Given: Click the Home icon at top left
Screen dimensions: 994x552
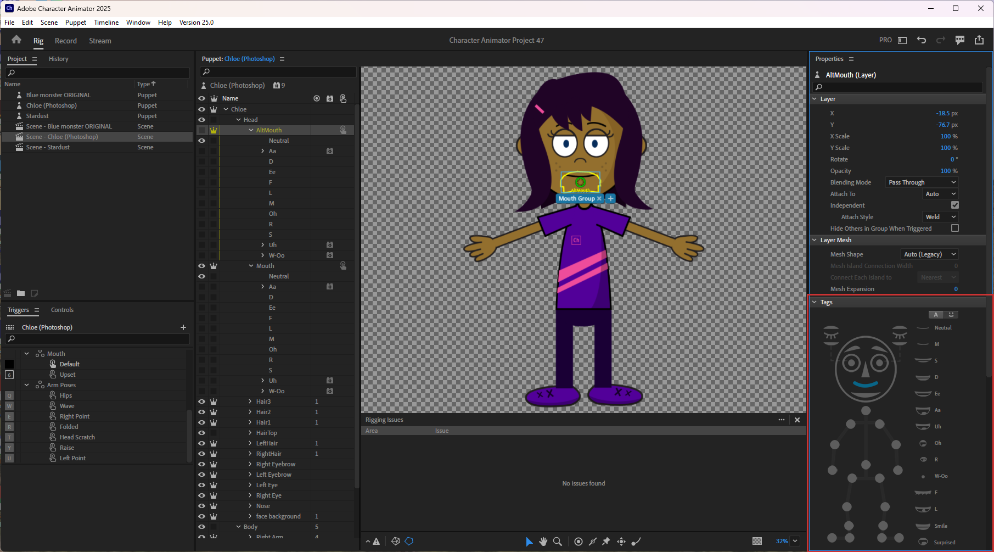Looking at the screenshot, I should coord(16,40).
